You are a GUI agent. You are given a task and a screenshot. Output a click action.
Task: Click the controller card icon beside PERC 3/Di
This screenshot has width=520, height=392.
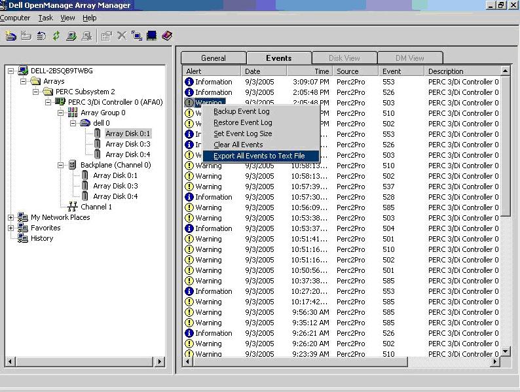(60, 101)
